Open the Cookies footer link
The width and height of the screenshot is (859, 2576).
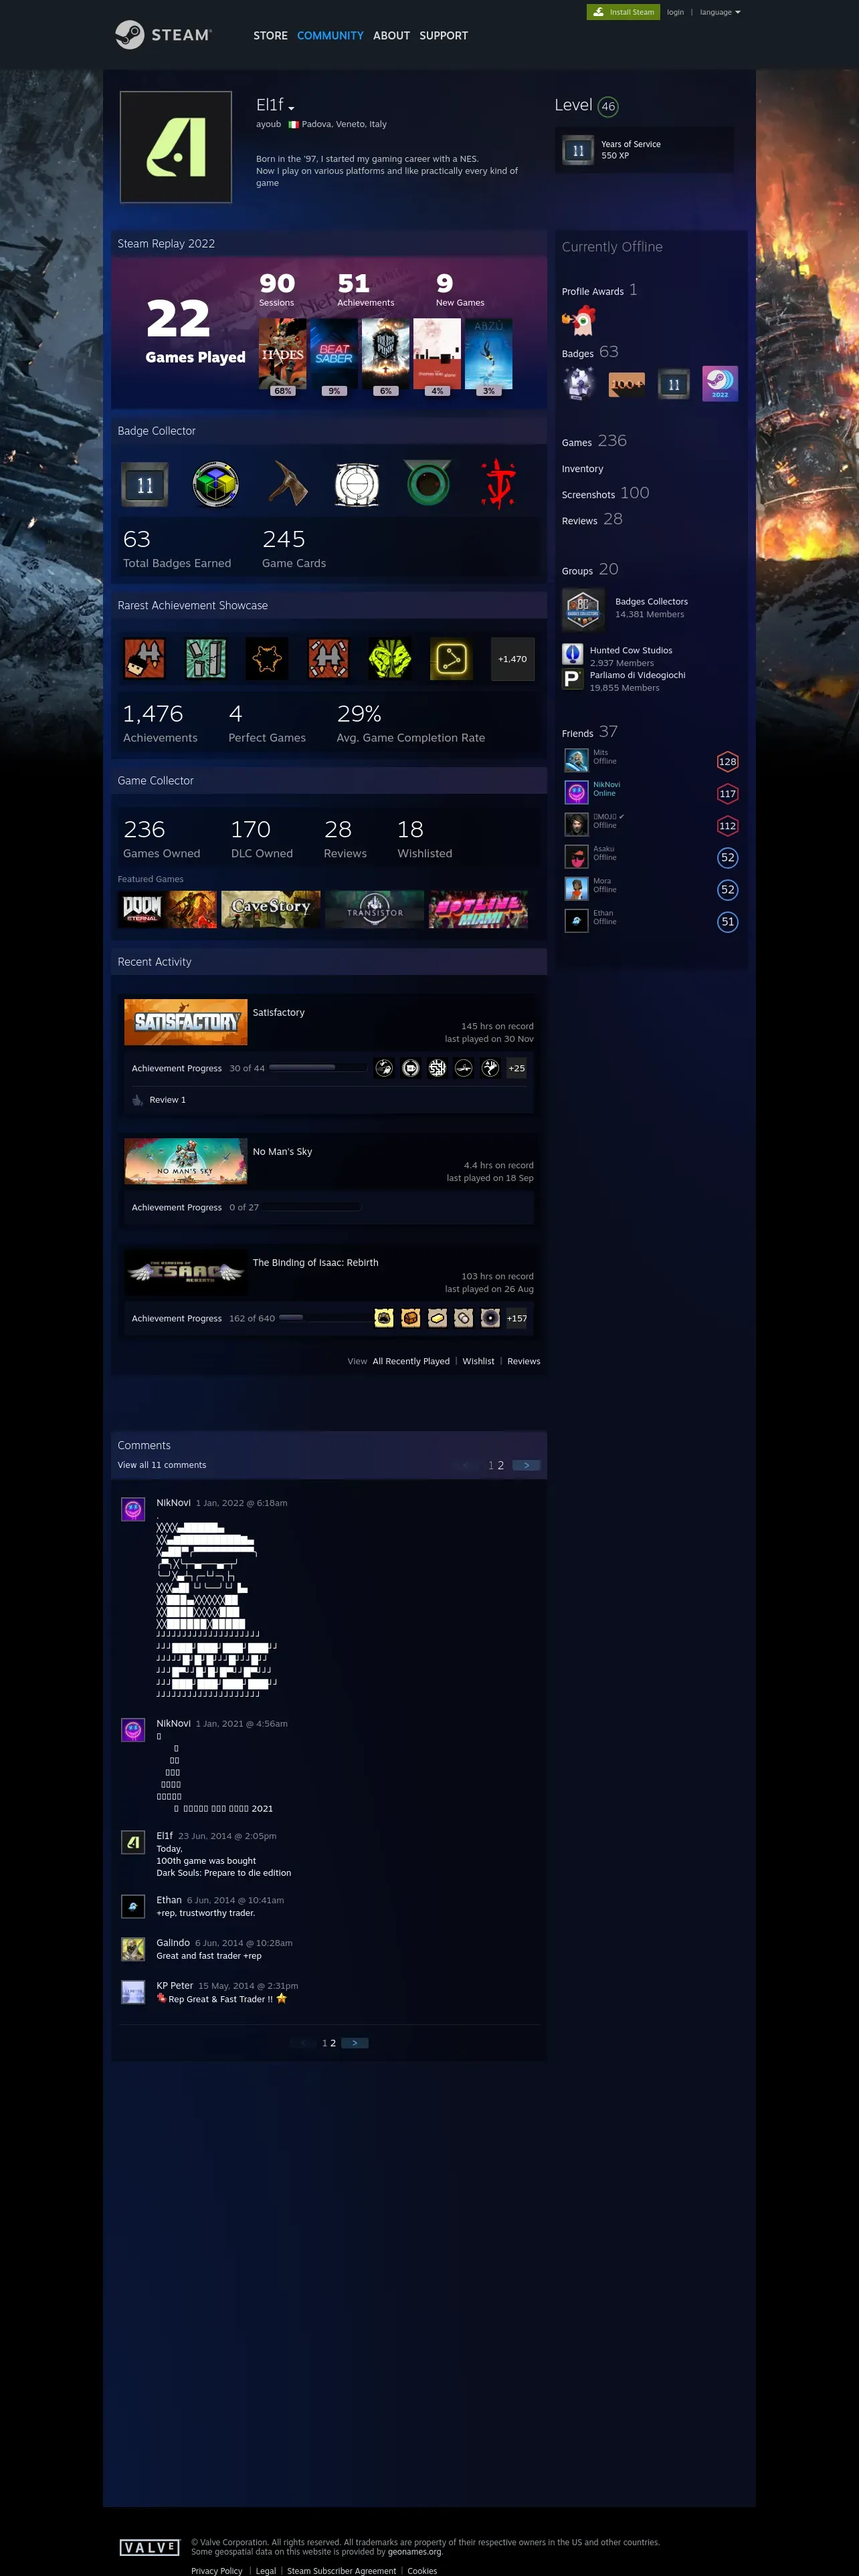[422, 2570]
